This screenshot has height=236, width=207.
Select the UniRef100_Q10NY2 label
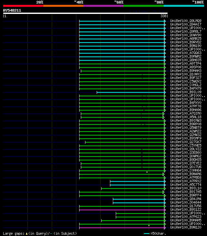186,74
